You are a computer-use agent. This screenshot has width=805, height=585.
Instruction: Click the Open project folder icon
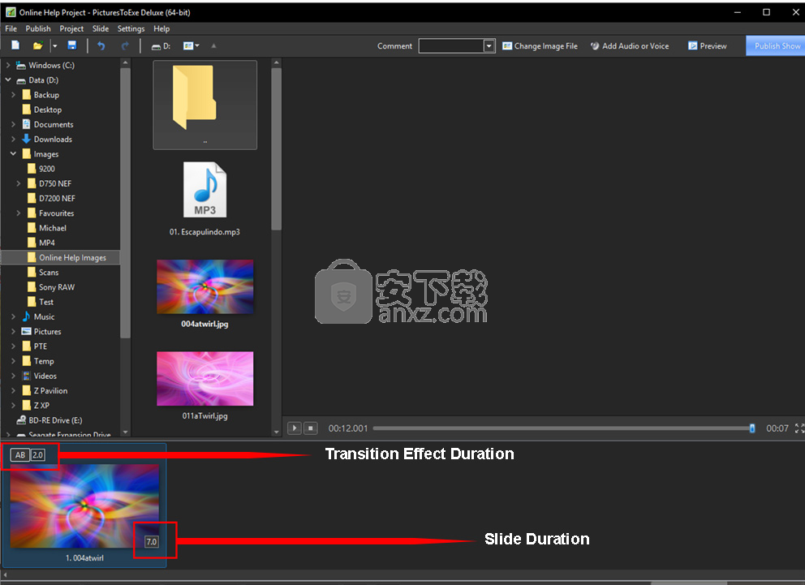pyautogui.click(x=37, y=45)
